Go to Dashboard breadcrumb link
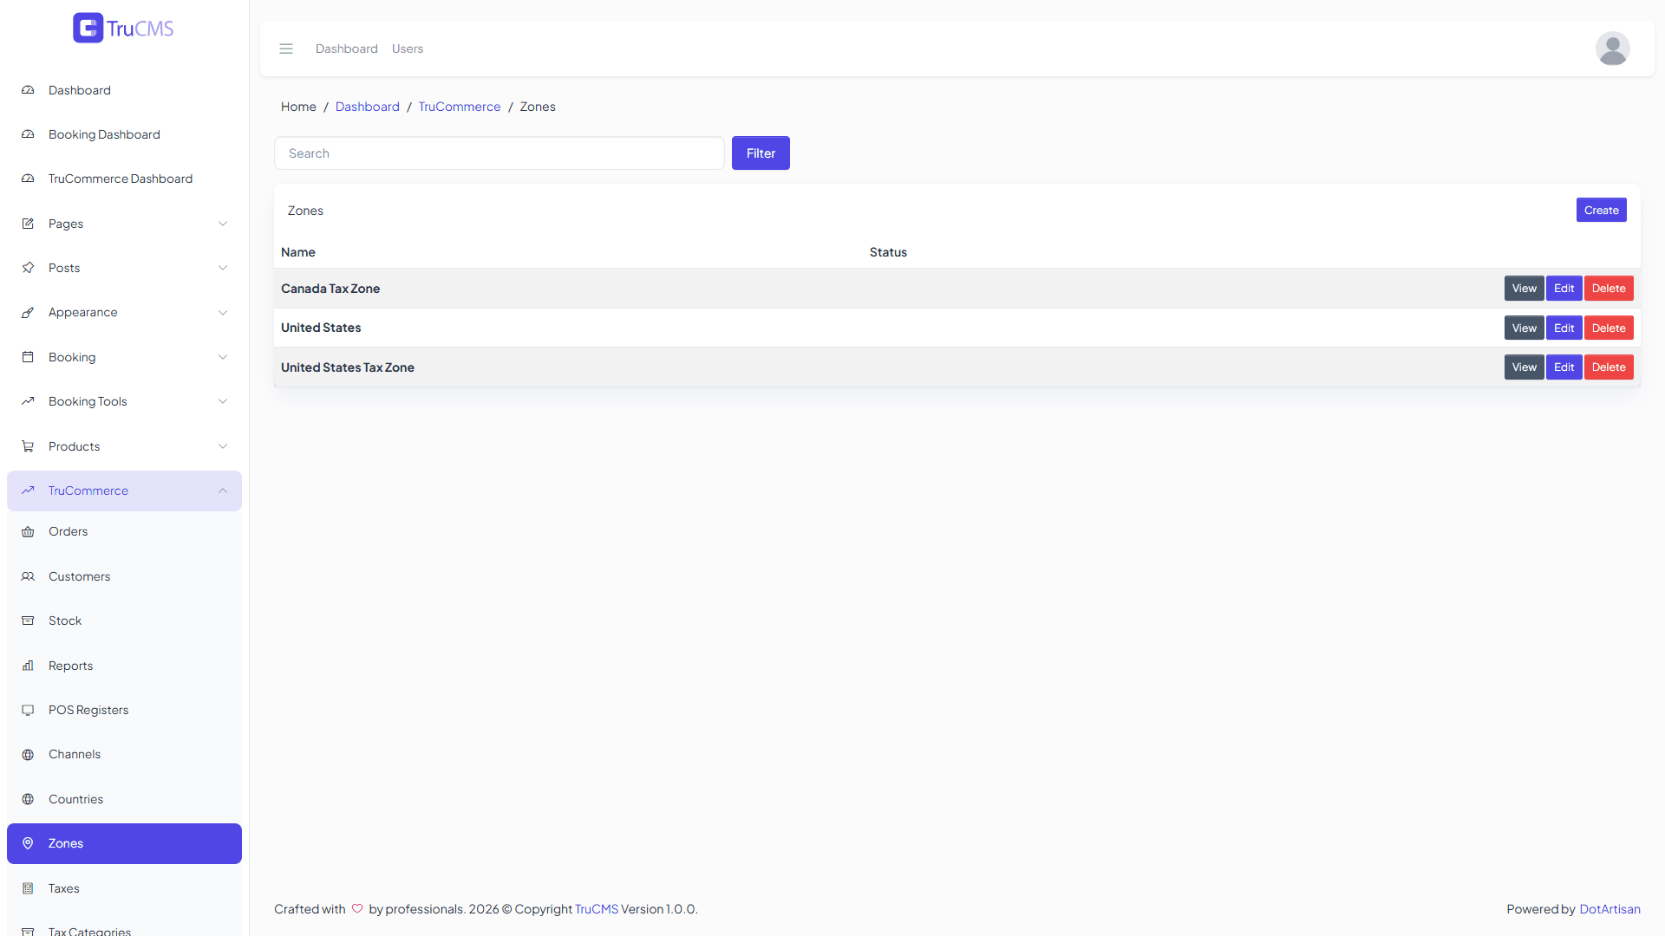This screenshot has height=936, width=1665. point(368,107)
